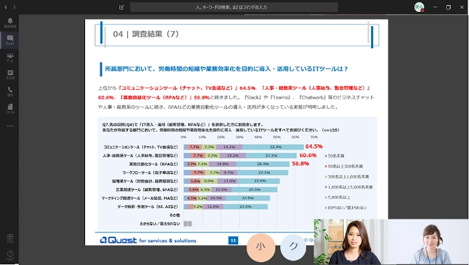This screenshot has height=265, width=469.
Task: Click the 56.8% red total label
Action: pyautogui.click(x=300, y=164)
